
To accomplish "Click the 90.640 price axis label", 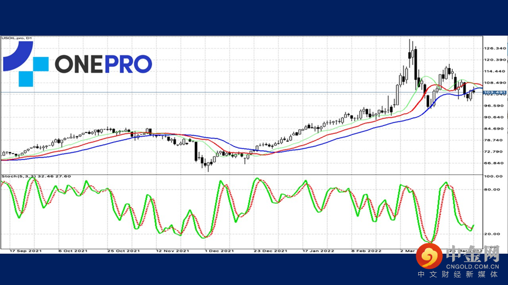I will point(494,117).
